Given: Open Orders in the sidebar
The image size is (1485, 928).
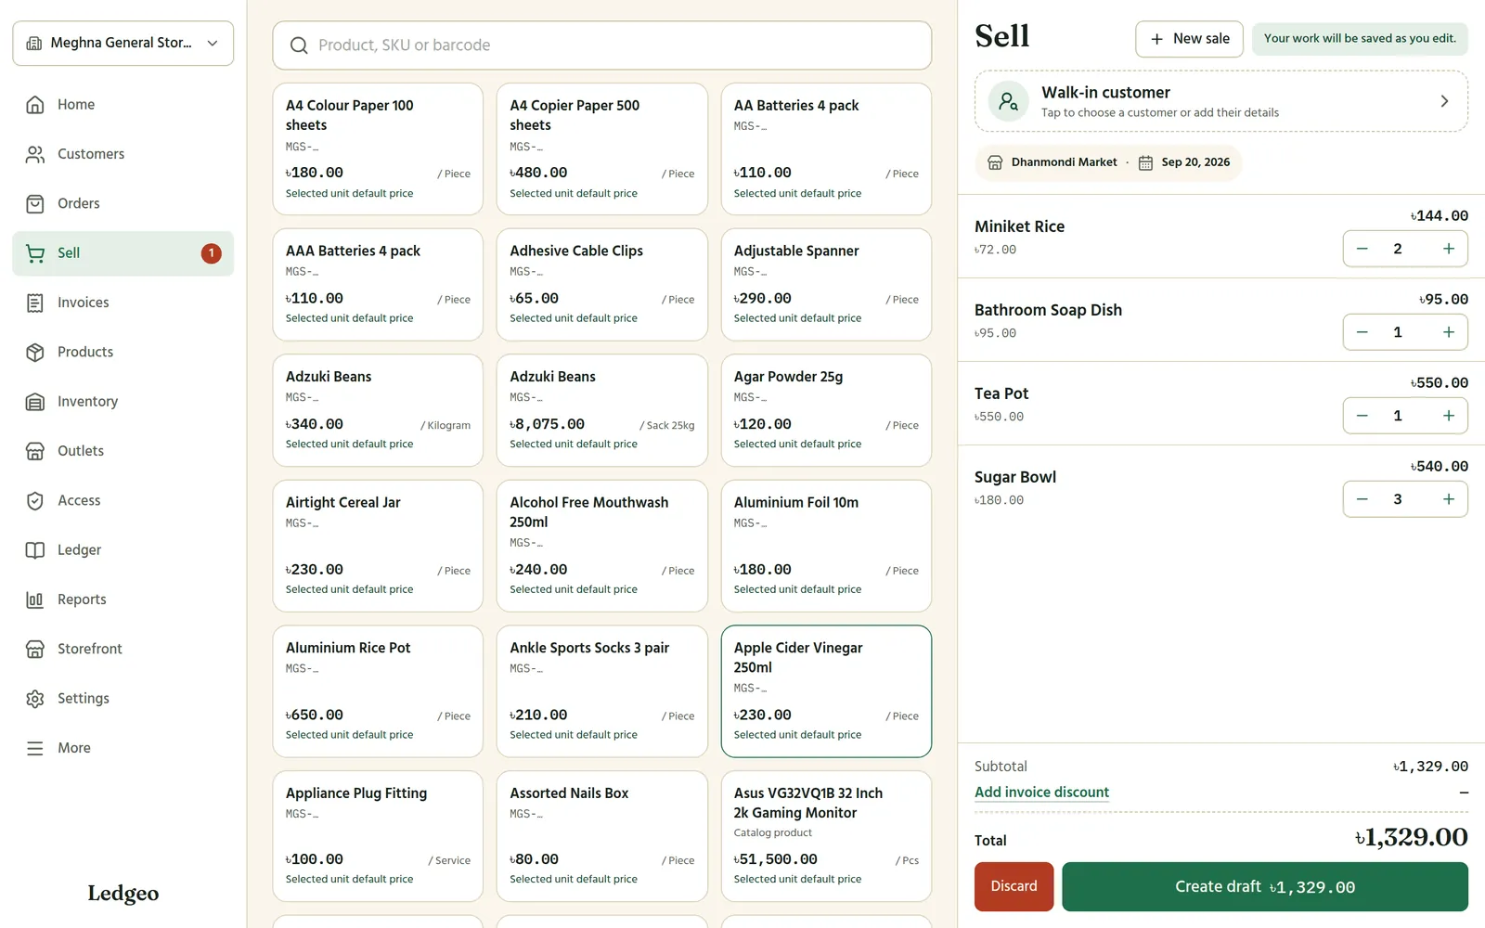Looking at the screenshot, I should 123,203.
